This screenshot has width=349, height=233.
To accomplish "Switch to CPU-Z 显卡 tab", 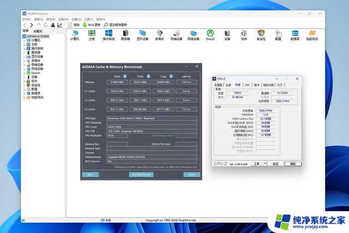I will click(257, 85).
